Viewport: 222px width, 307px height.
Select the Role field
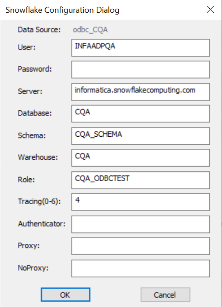coord(141,180)
